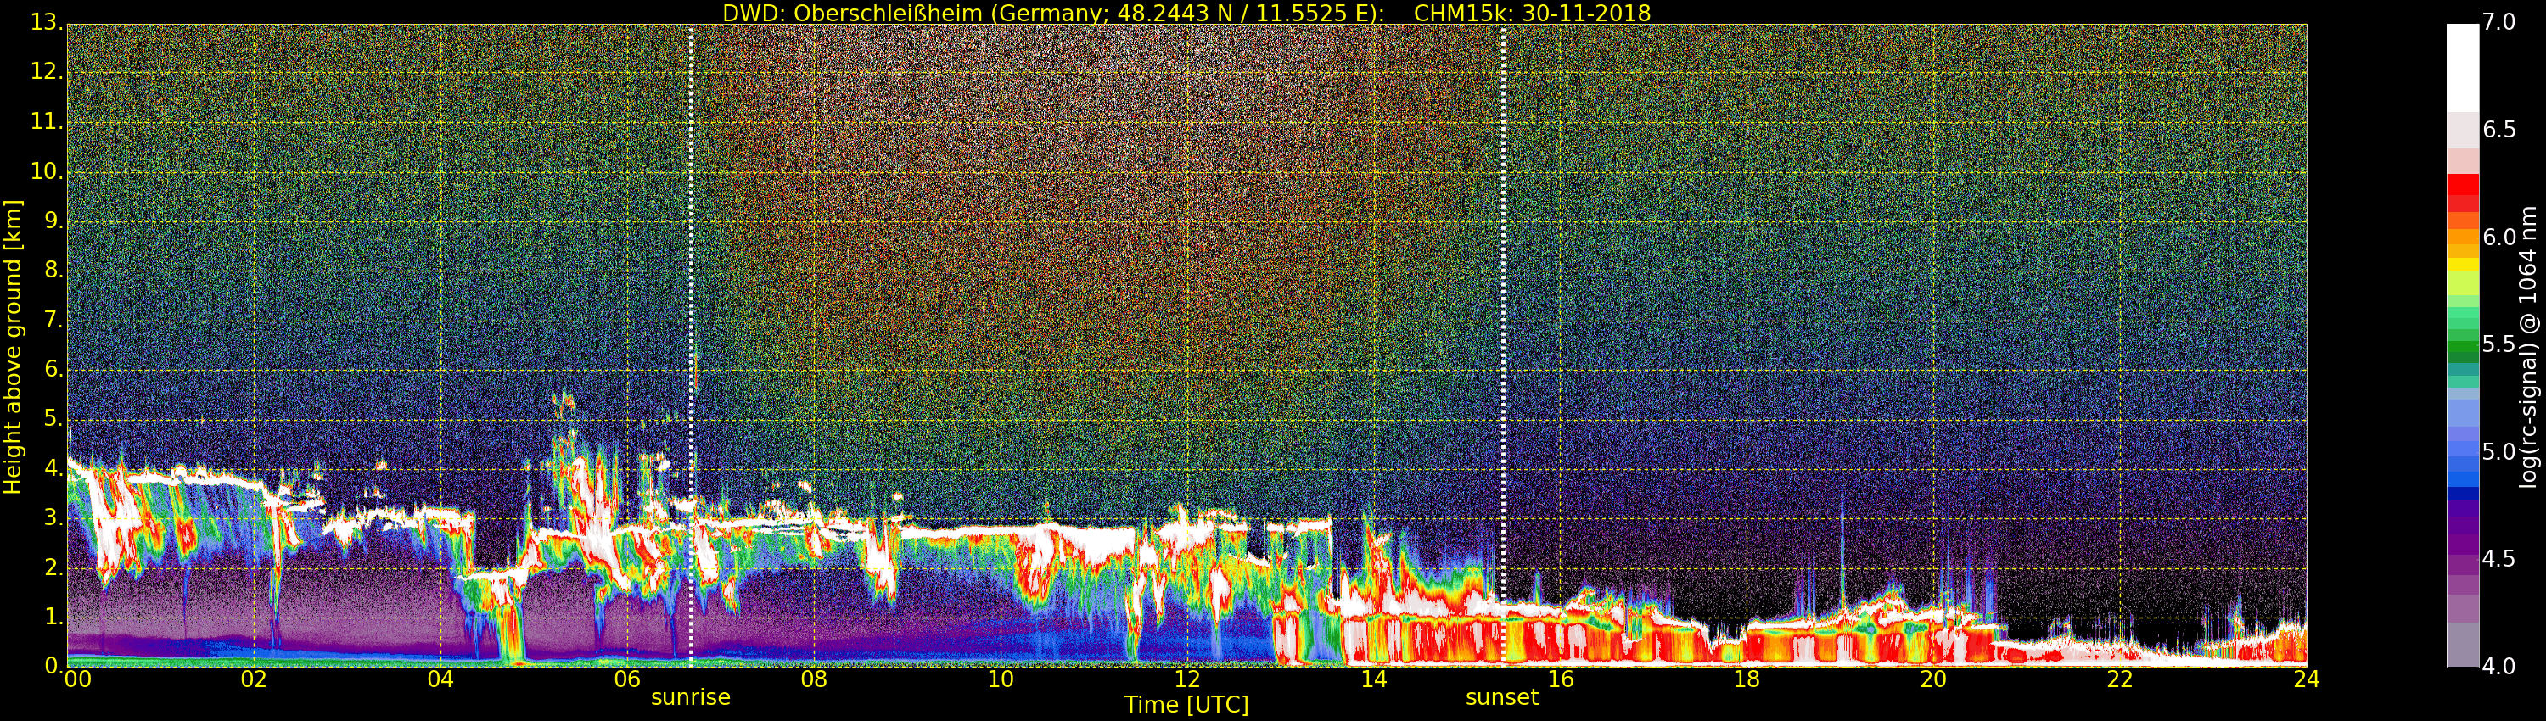Click the 4.0 tick label on the colorbar

(2499, 667)
